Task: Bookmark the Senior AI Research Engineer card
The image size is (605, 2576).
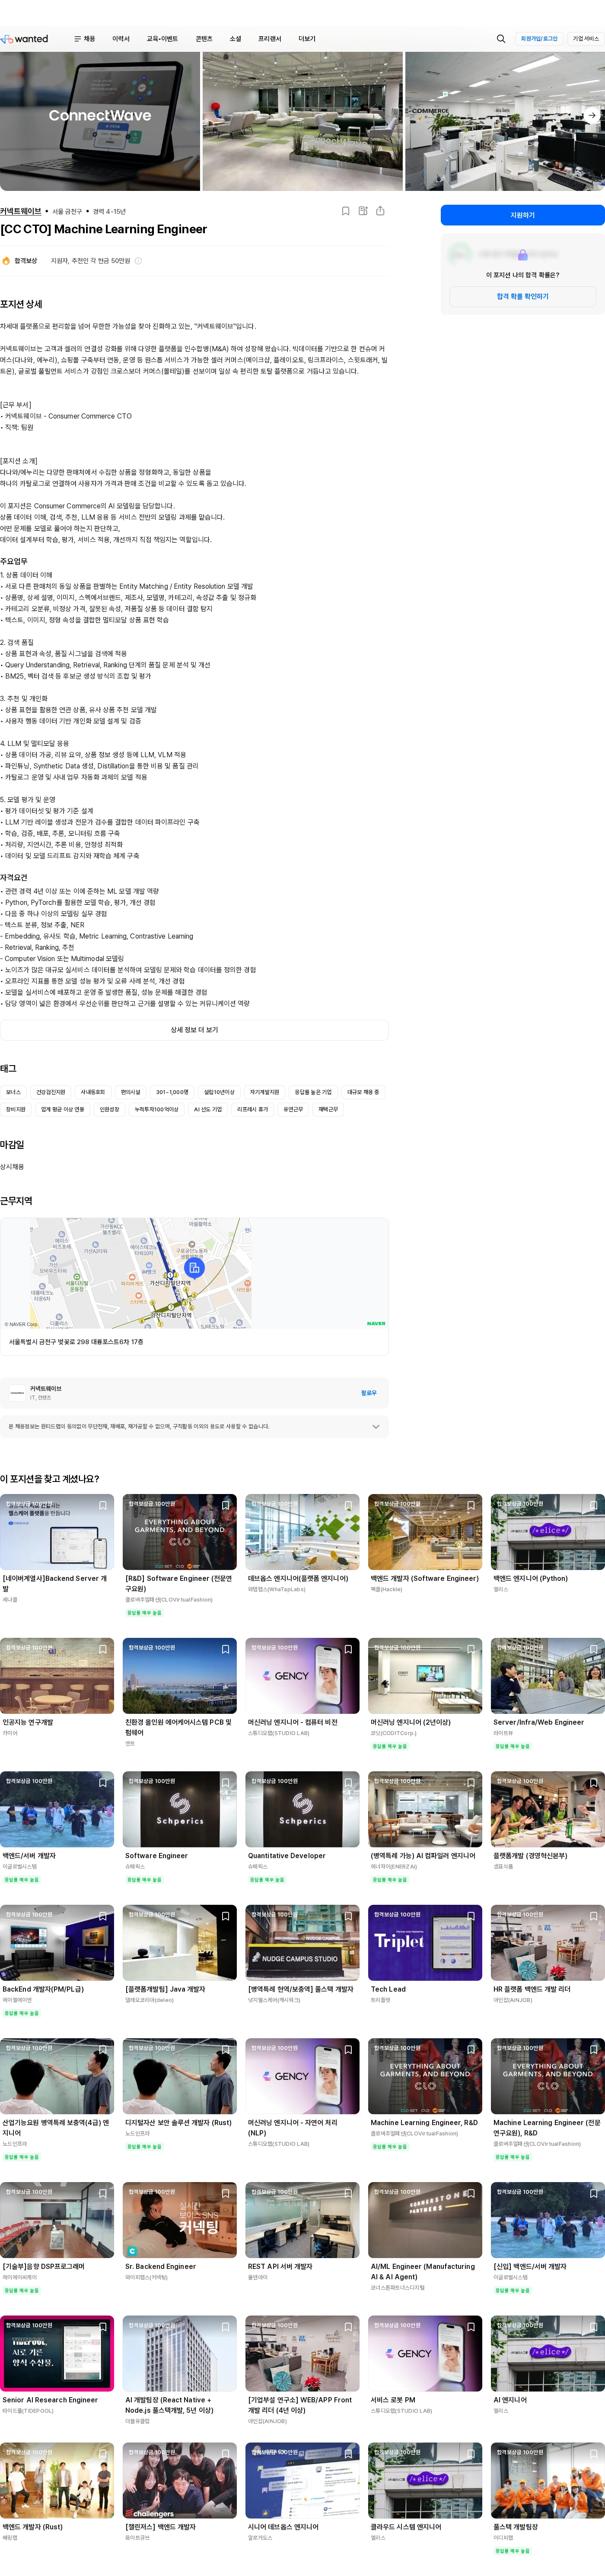Action: (x=102, y=2327)
